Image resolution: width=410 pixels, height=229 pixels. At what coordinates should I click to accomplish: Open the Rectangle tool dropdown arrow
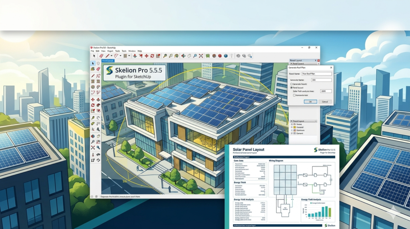pos(129,56)
